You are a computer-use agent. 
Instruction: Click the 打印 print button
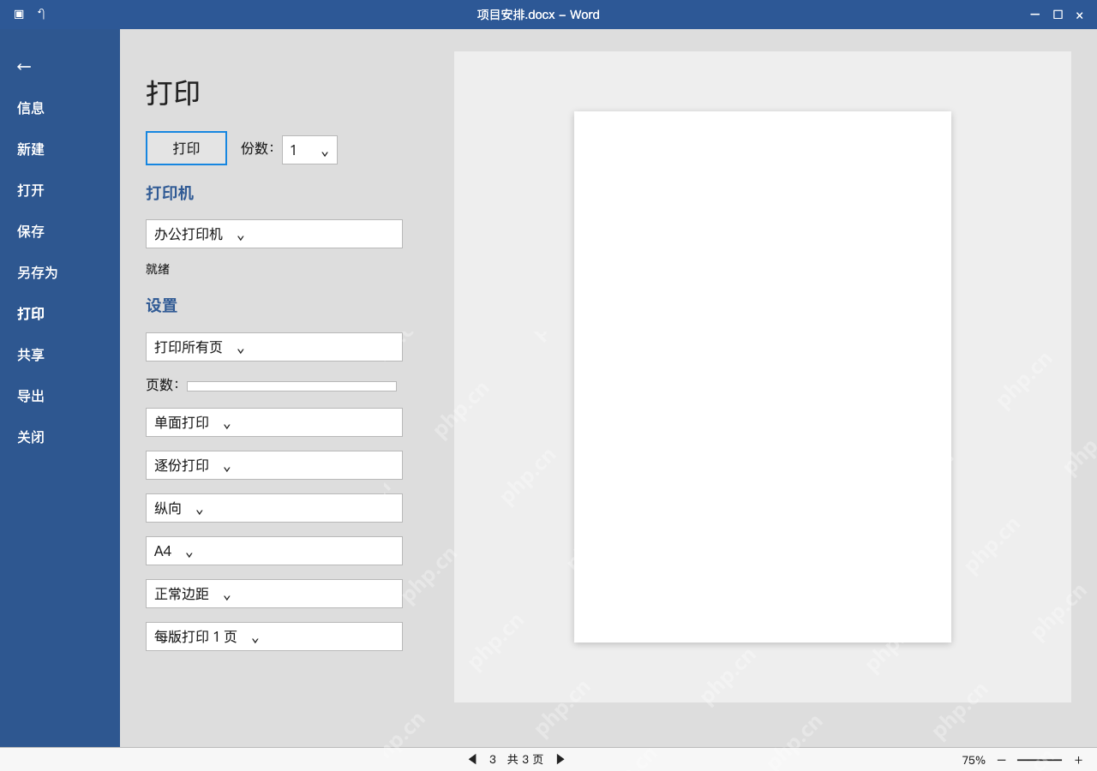coord(186,148)
